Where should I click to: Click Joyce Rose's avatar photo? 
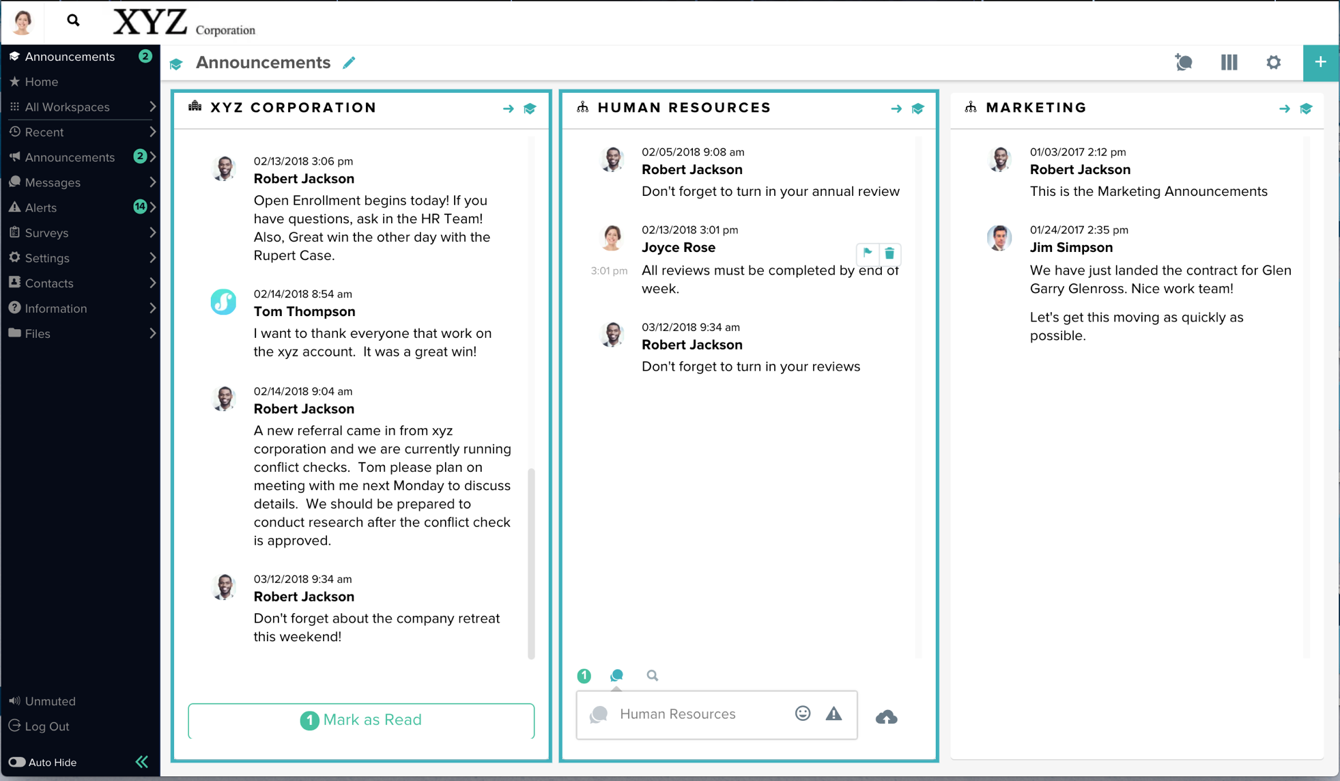point(612,238)
